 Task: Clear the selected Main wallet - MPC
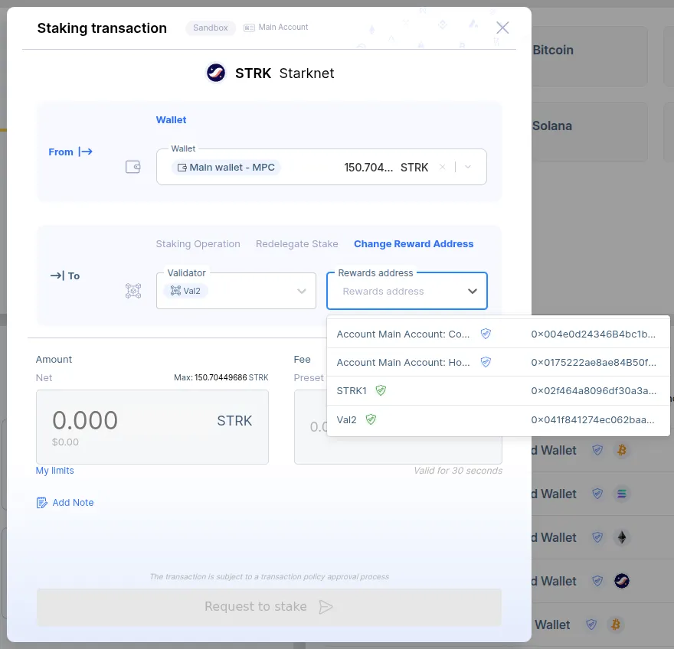tap(443, 167)
